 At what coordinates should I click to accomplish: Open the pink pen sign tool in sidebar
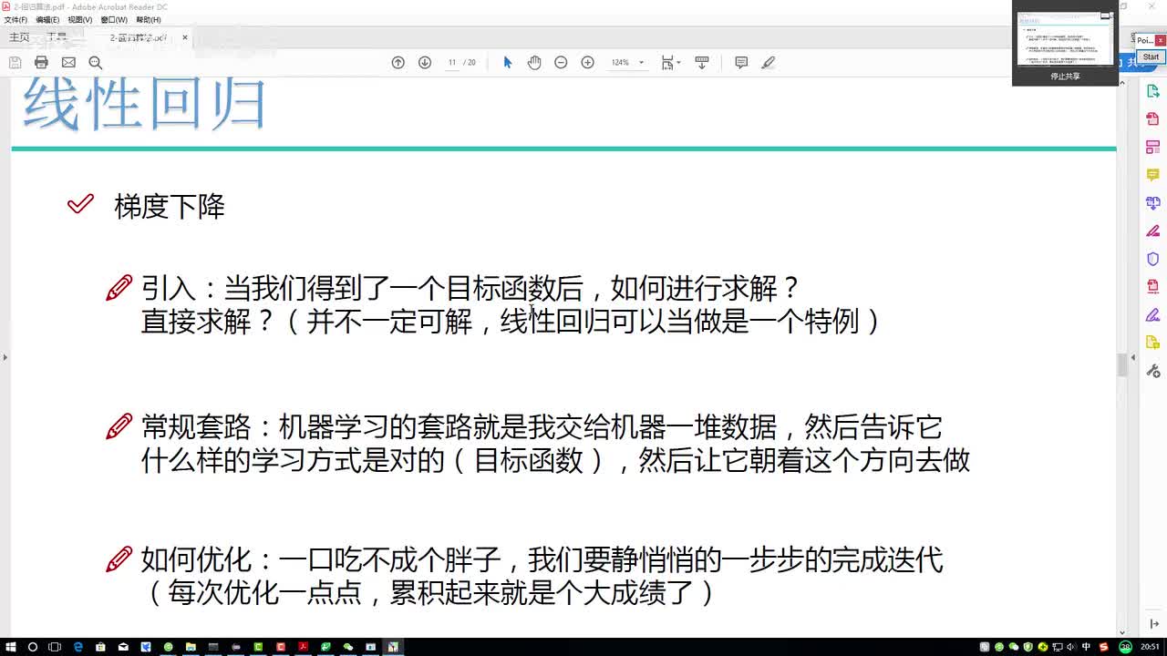click(x=1152, y=231)
